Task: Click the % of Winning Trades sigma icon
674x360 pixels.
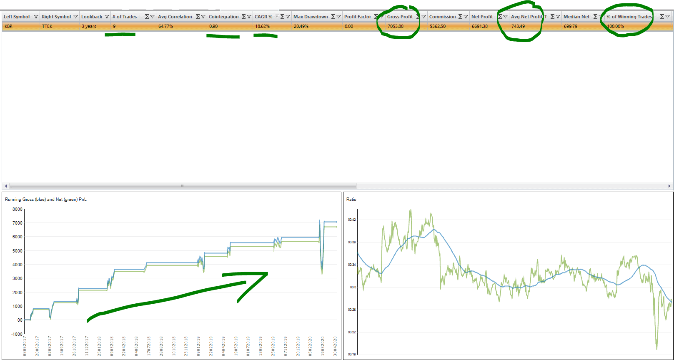Action: 662,17
